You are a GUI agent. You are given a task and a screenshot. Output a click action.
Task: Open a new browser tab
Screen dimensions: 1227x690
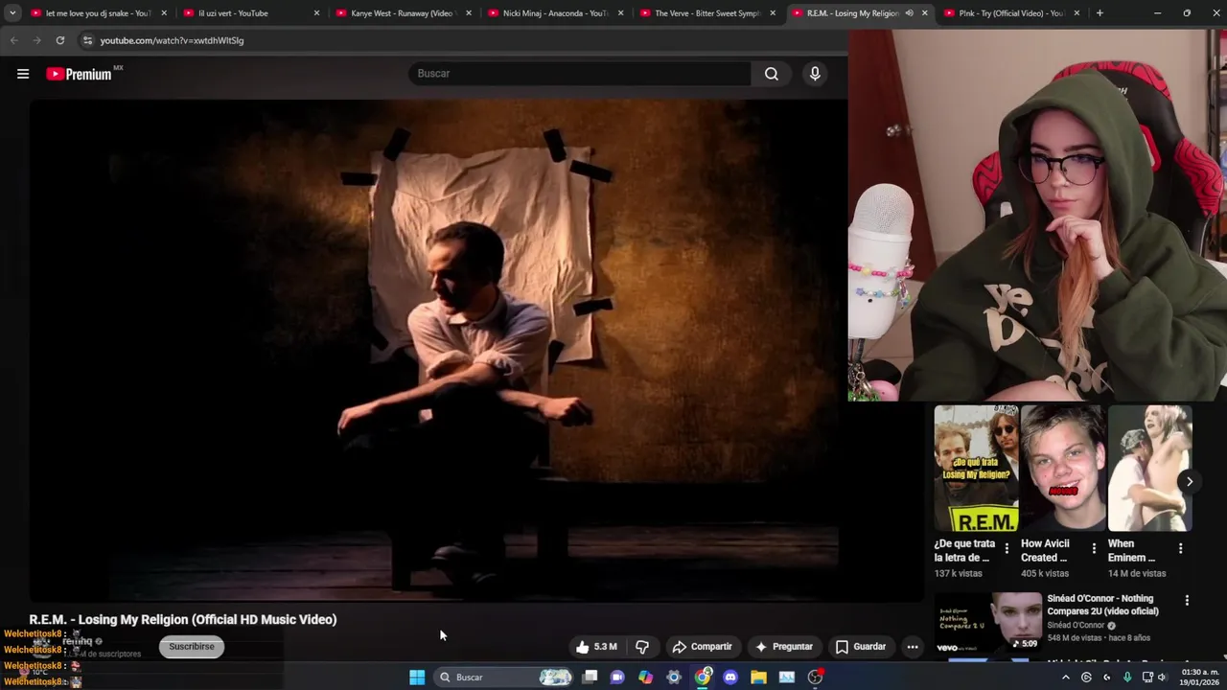(x=1100, y=13)
